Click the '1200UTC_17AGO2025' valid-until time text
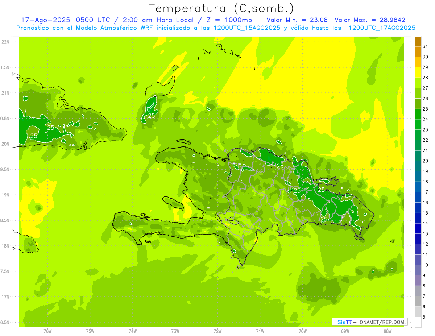The image size is (435, 336). [x=382, y=28]
